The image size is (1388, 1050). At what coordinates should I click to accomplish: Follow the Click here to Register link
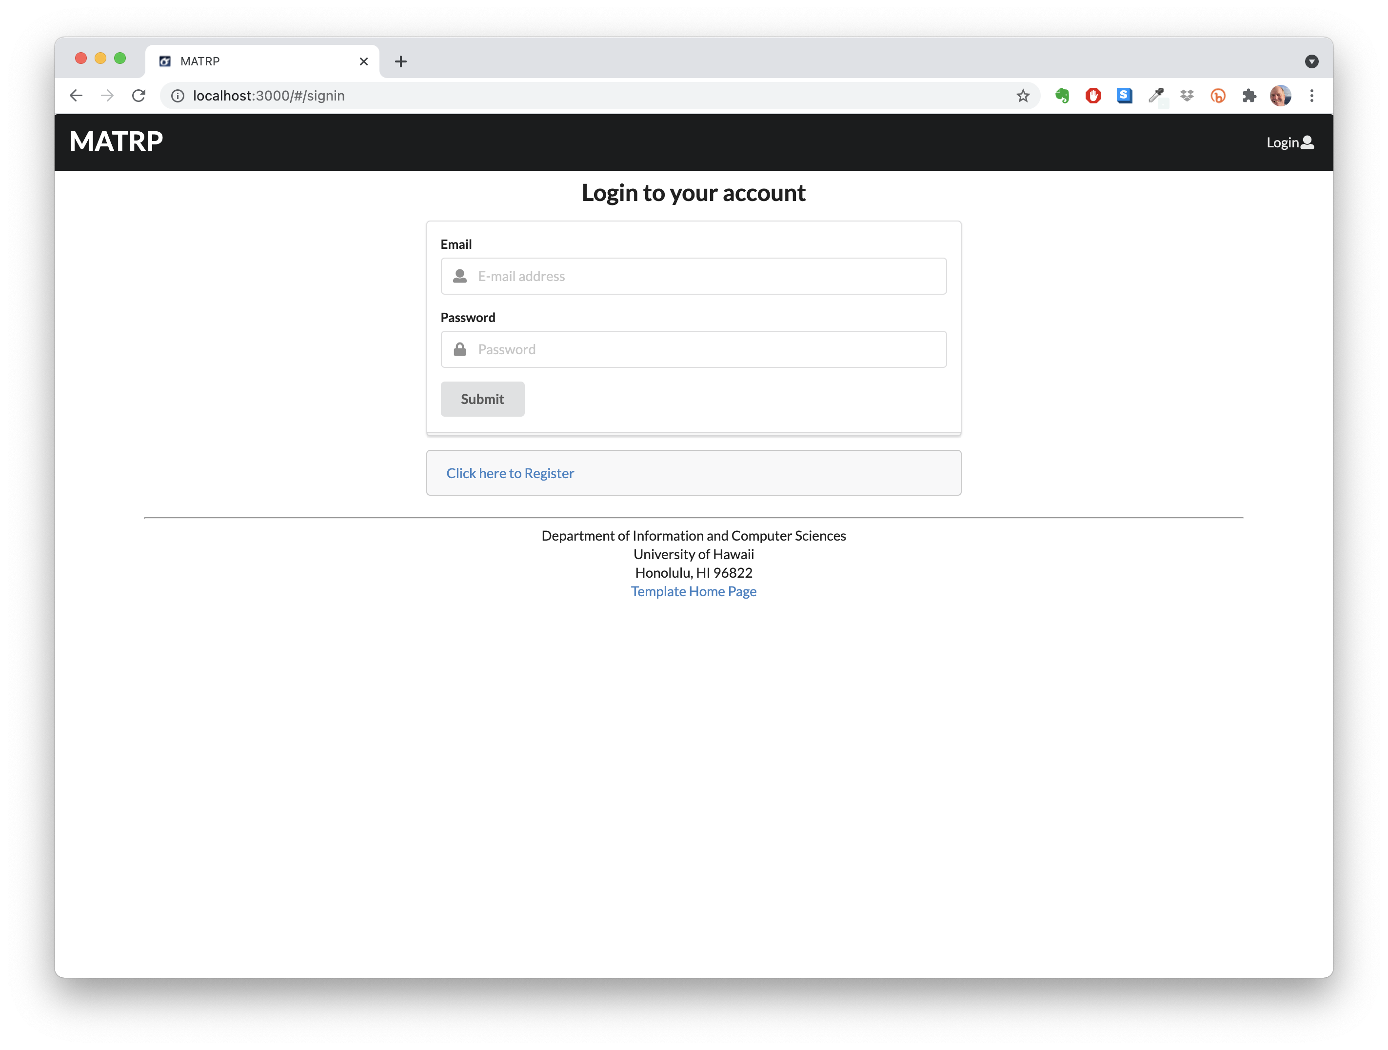(x=510, y=473)
